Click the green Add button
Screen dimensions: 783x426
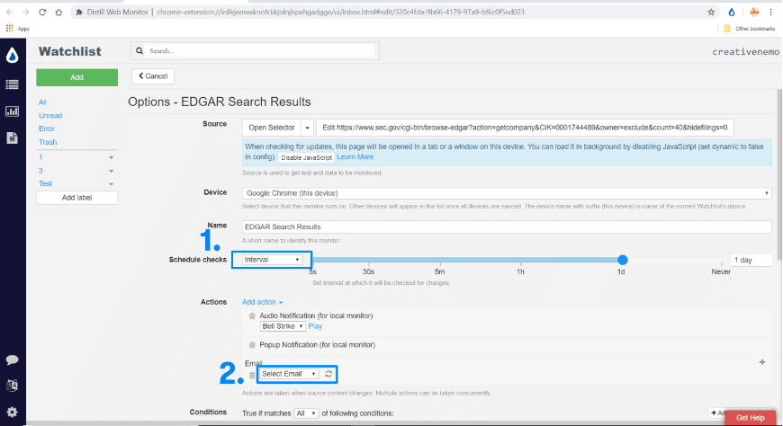pos(76,77)
